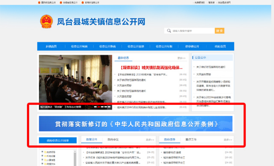Image resolution: width=274 pixels, height=166 pixels.
Task: Click the 政策文件 folder icon in tree
Action: click(45, 164)
